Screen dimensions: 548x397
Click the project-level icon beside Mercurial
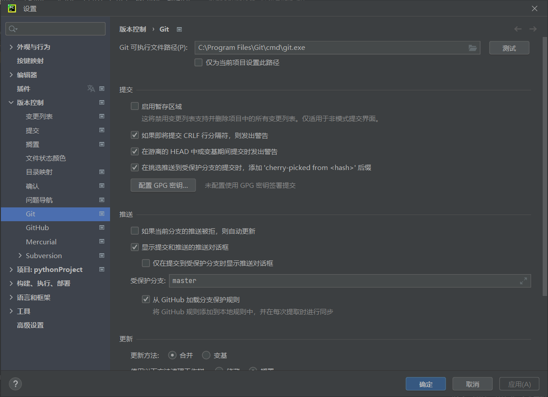click(x=102, y=242)
